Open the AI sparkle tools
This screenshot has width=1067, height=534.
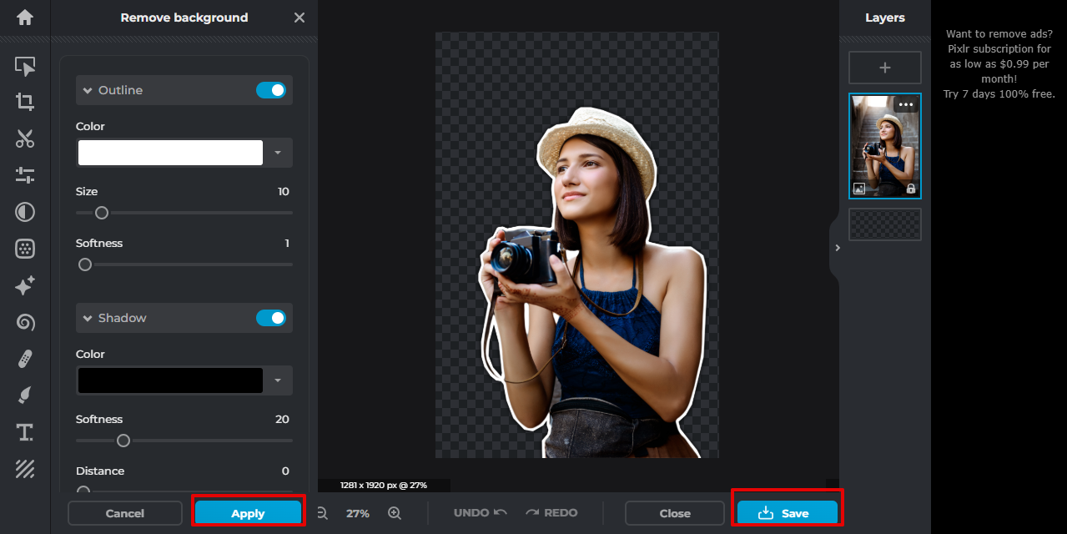tap(25, 285)
